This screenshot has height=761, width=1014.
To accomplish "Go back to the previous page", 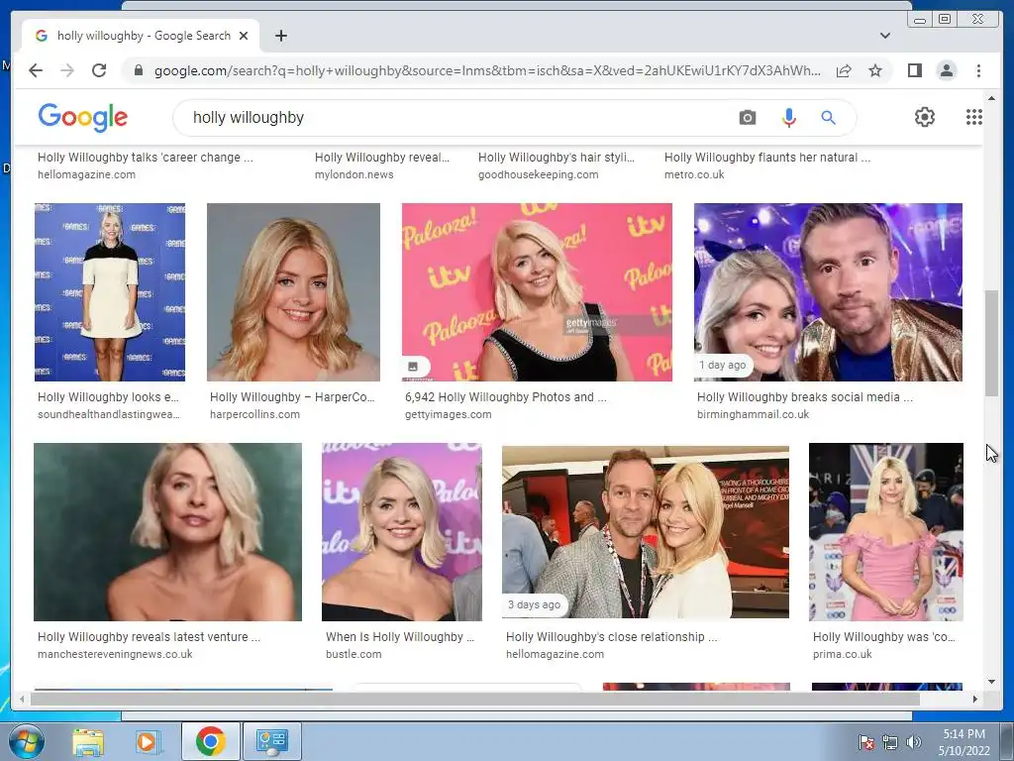I will 36,70.
